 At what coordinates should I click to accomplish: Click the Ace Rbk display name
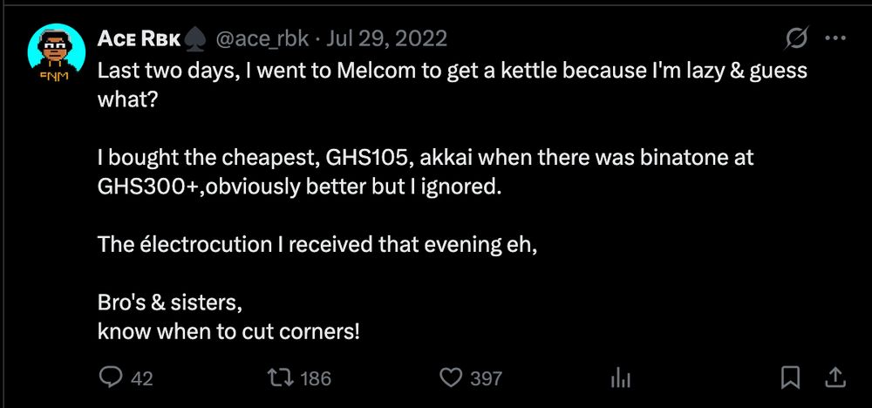click(138, 39)
